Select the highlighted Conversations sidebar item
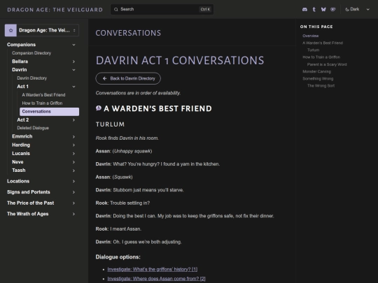The image size is (378, 283). click(x=50, y=111)
